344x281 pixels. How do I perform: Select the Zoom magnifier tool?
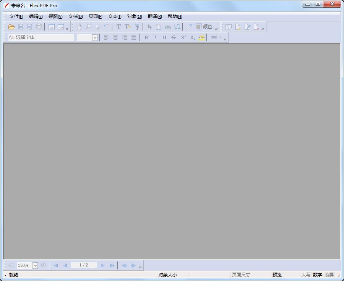point(88,27)
